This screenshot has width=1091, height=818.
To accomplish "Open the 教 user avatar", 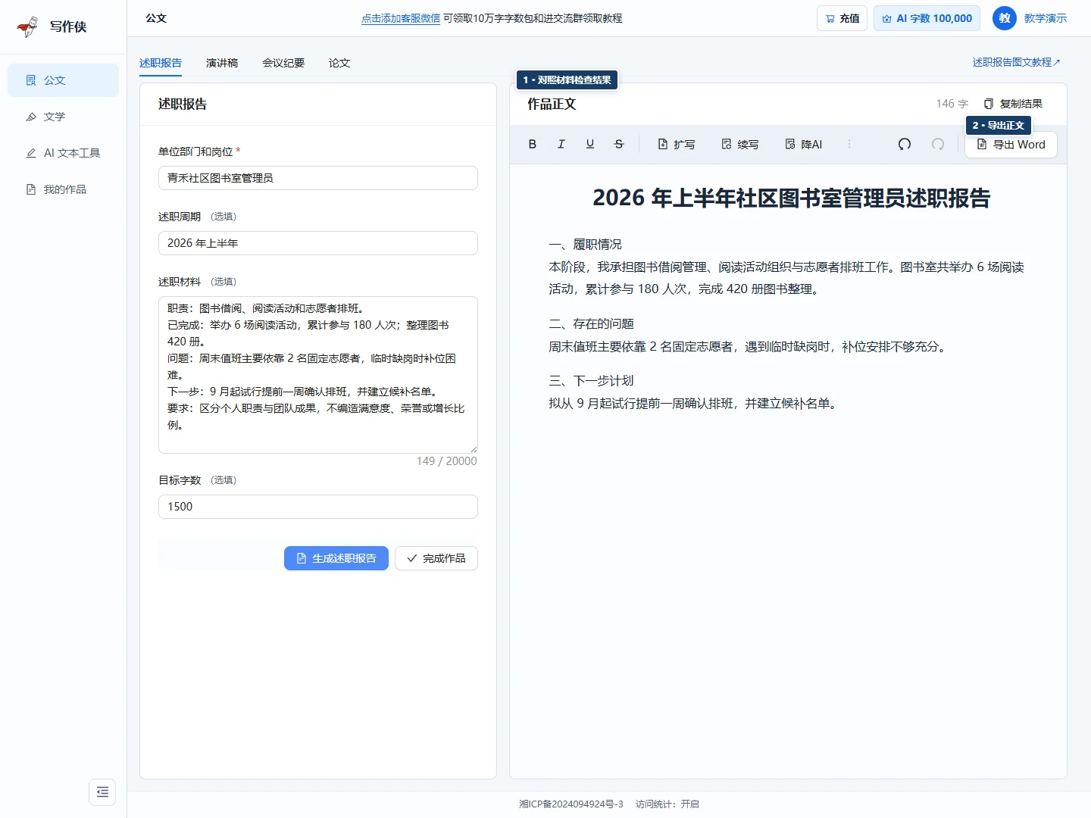I will pyautogui.click(x=1005, y=18).
